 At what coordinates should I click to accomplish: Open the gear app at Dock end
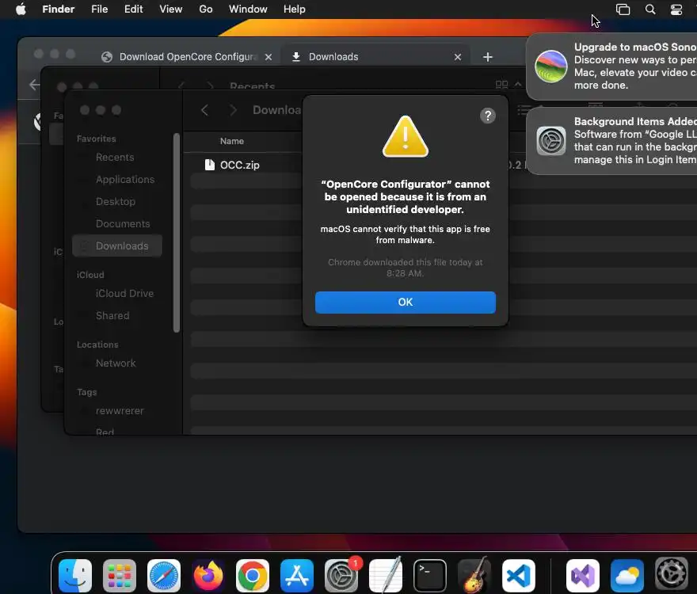(671, 573)
